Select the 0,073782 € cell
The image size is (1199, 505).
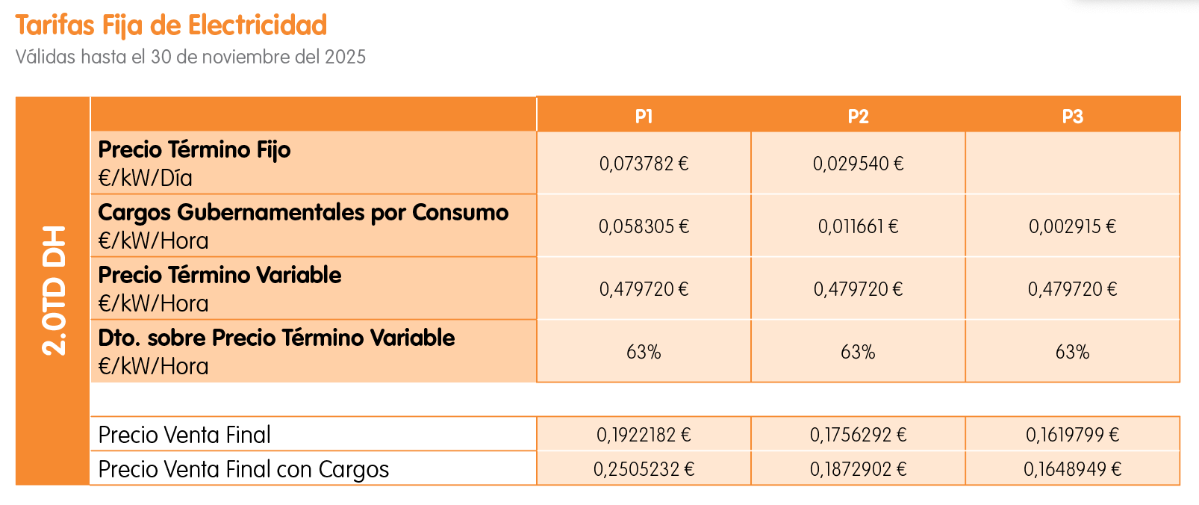644,164
